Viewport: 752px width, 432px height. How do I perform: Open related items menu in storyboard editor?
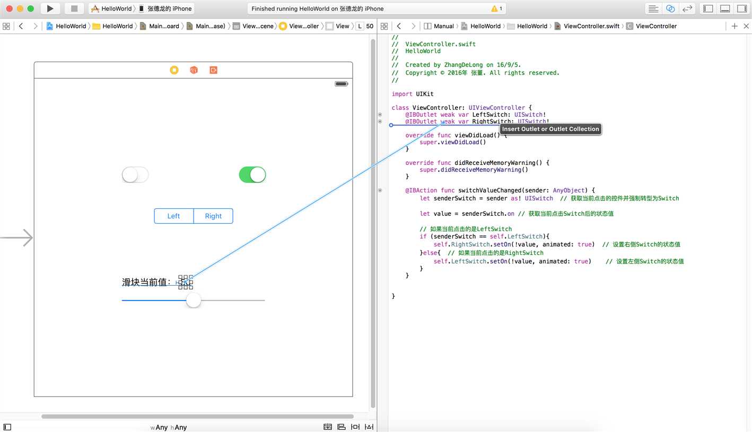tap(6, 26)
